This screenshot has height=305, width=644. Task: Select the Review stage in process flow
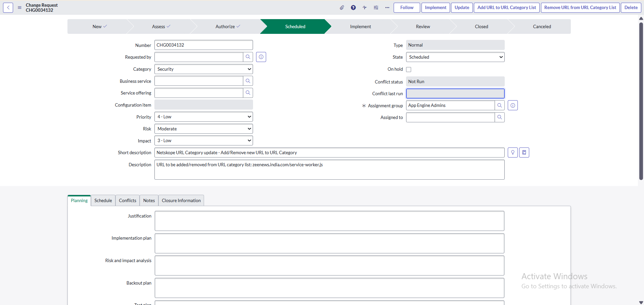click(423, 26)
